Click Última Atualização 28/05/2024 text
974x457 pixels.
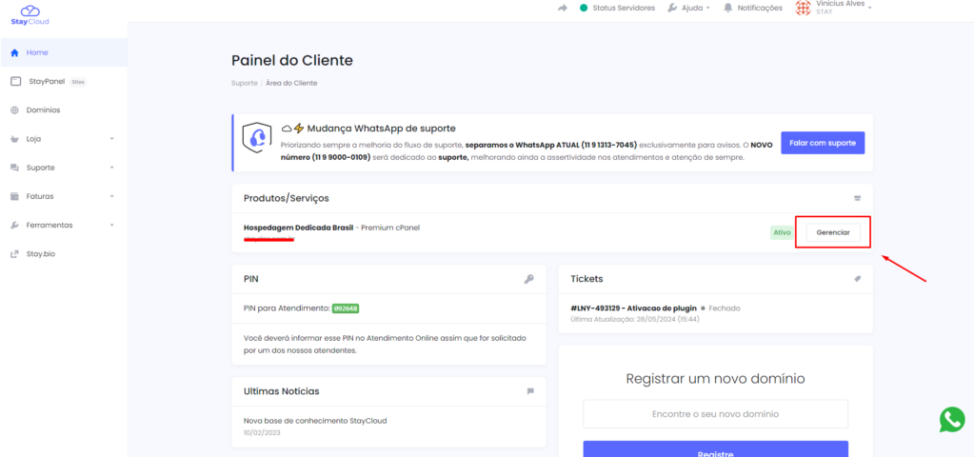(x=635, y=319)
